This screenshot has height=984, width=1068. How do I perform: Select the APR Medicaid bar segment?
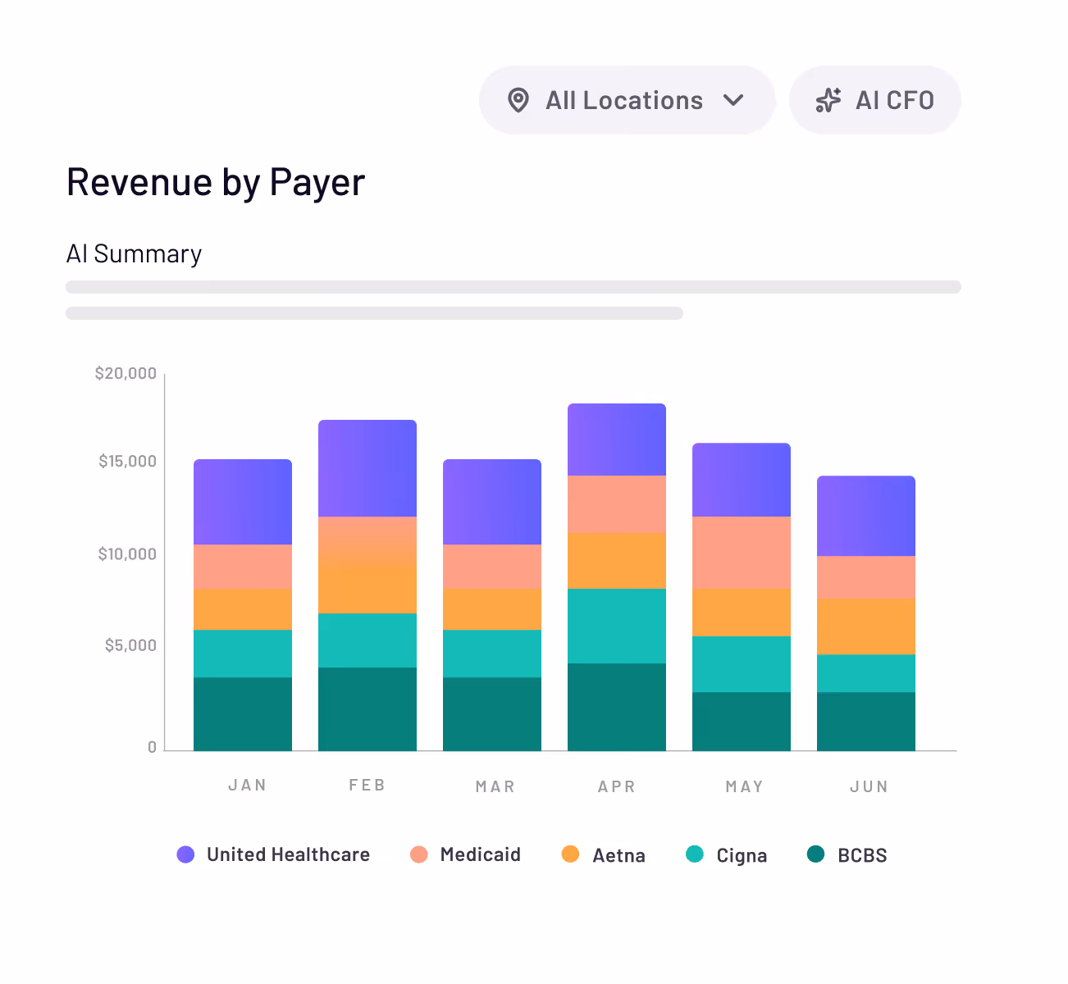pyautogui.click(x=617, y=504)
